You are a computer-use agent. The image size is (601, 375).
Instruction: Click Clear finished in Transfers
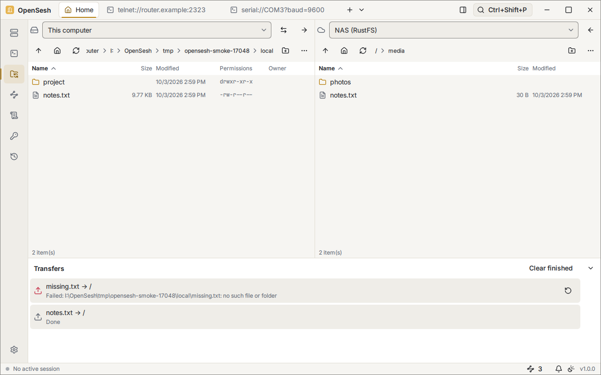[x=551, y=268]
